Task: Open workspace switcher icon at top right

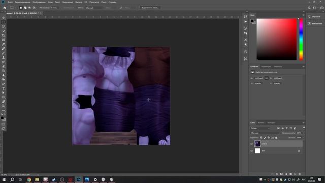Action: [x=314, y=8]
